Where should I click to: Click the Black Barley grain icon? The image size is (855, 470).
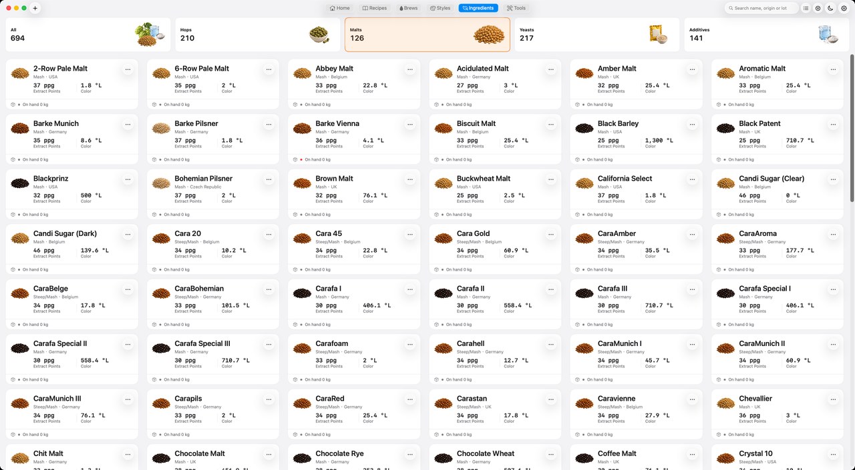tap(584, 128)
